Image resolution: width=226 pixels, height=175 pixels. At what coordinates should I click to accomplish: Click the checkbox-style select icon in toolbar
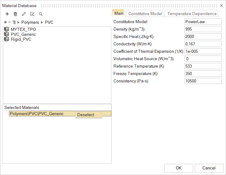32,14
